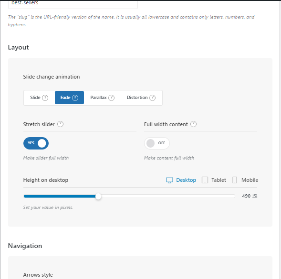The width and height of the screenshot is (281, 279).
Task: Click the PX unit link
Action: pyautogui.click(x=255, y=196)
